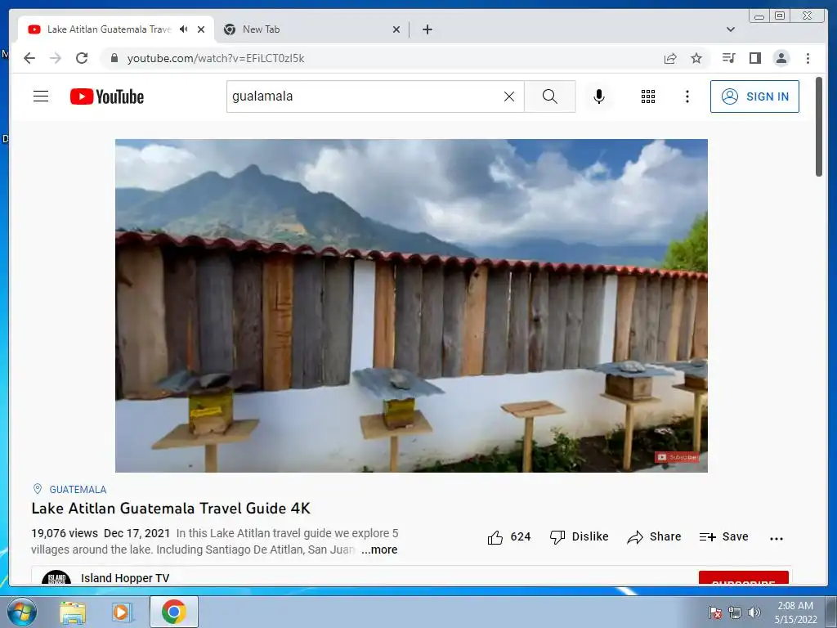Viewport: 837px width, 628px height.
Task: Open Action Center flag icon
Action: click(x=715, y=612)
